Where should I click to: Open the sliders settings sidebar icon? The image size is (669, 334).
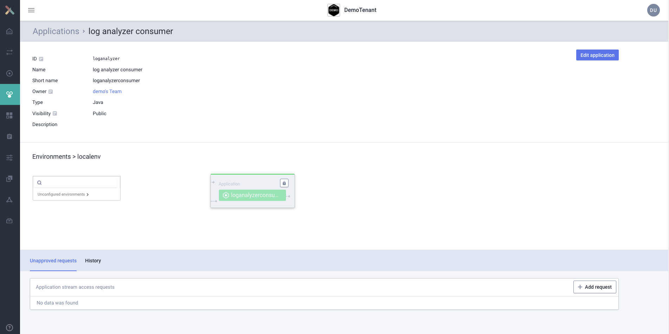click(9, 158)
